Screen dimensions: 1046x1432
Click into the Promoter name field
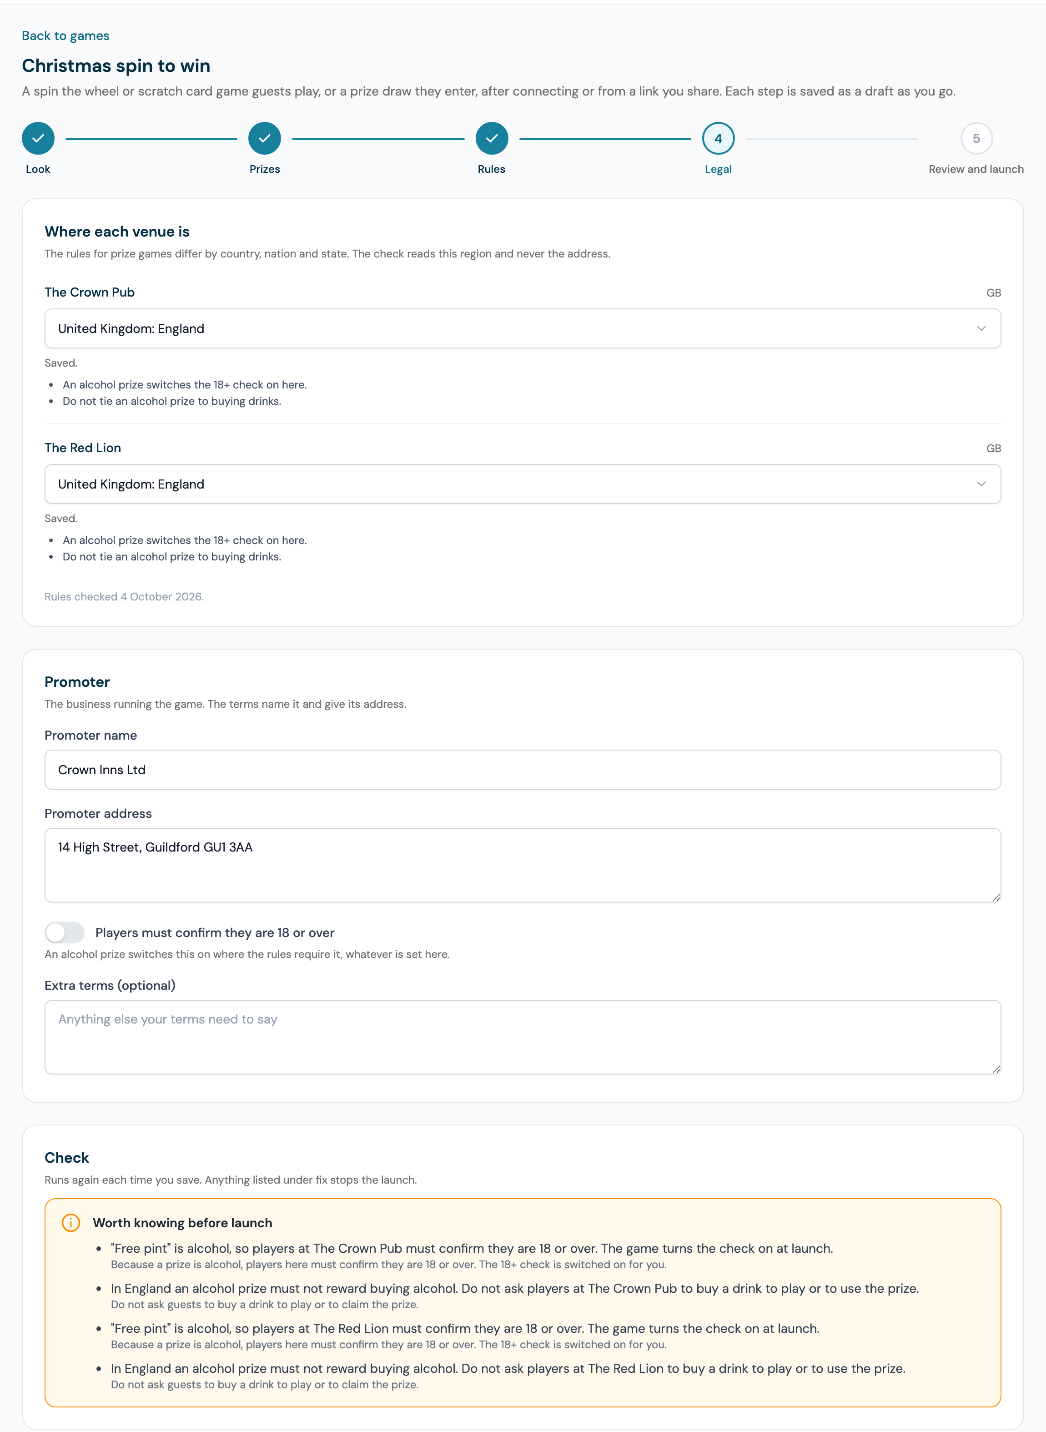click(523, 770)
